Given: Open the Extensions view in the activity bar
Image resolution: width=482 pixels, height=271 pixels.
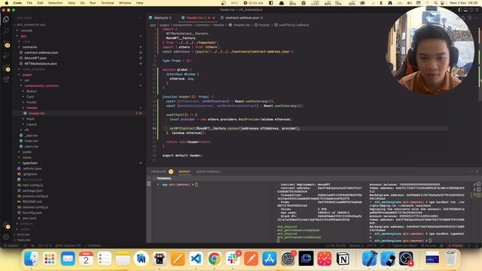Looking at the screenshot, I should (x=6, y=68).
